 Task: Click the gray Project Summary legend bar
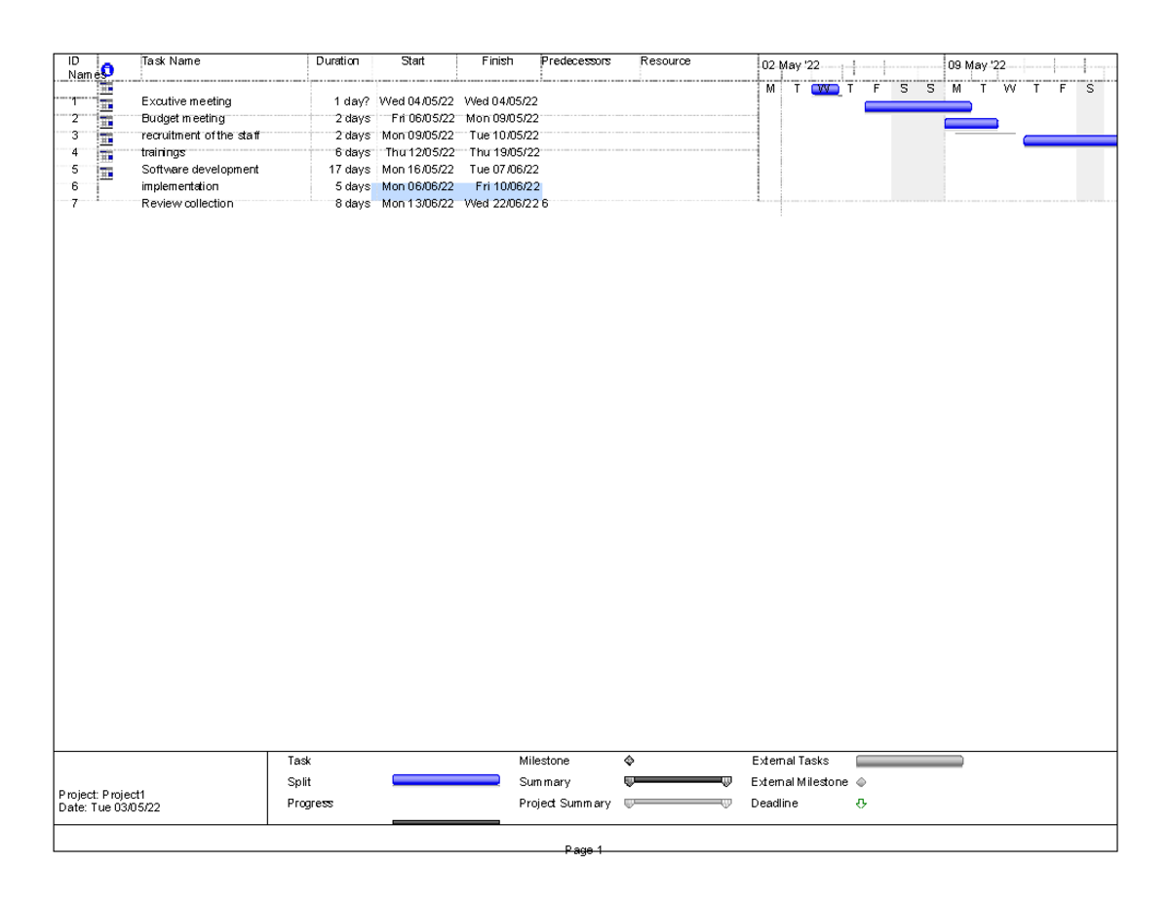[678, 803]
